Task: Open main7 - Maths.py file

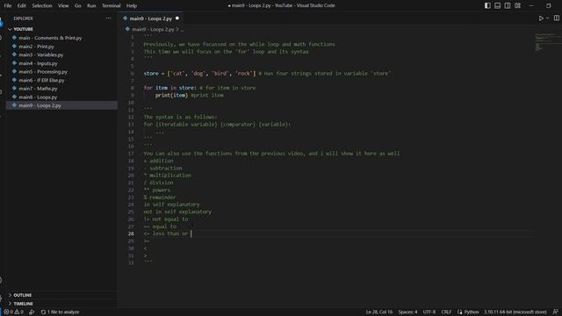Action: [x=38, y=89]
